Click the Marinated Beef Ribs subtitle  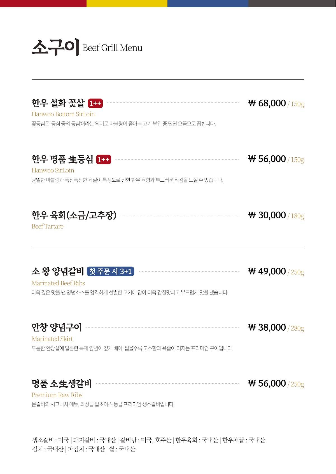58,283
